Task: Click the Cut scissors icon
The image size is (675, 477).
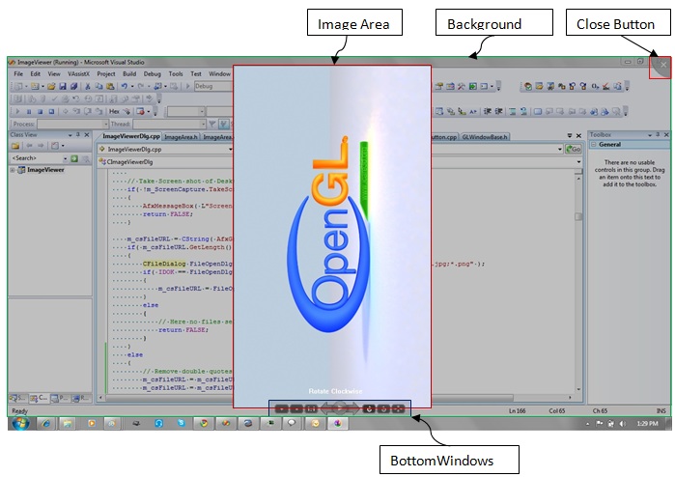Action: 87,87
